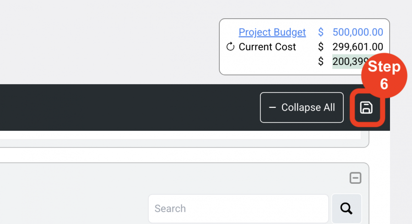The height and width of the screenshot is (224, 412).
Task: Refresh the Current Cost with circular arrow icon
Action: tap(230, 47)
